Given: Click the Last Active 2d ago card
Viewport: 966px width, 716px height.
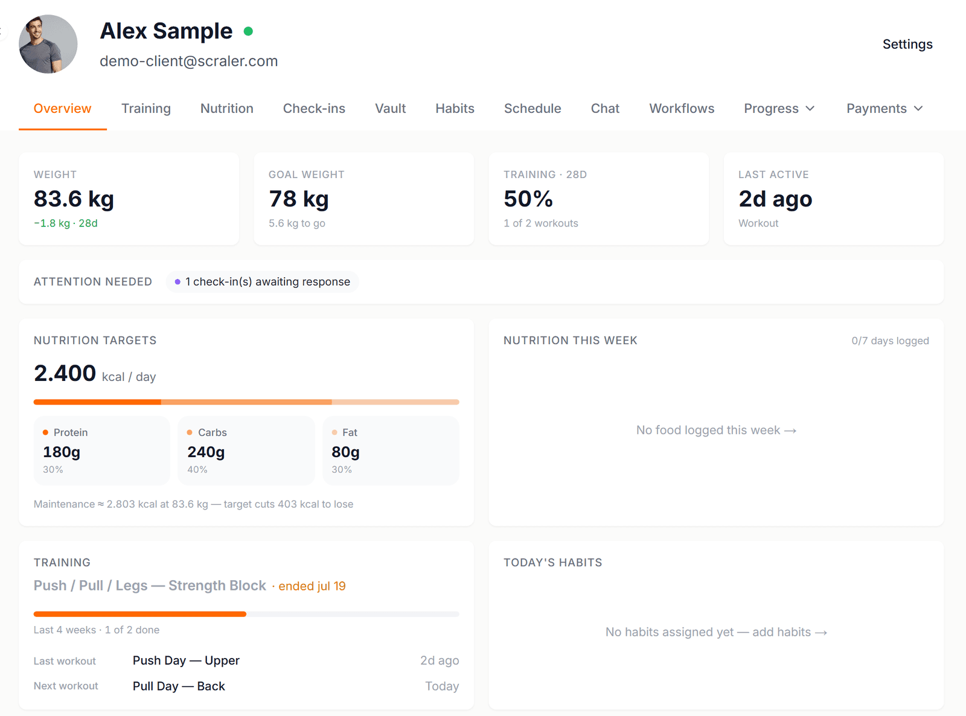Looking at the screenshot, I should tap(834, 199).
